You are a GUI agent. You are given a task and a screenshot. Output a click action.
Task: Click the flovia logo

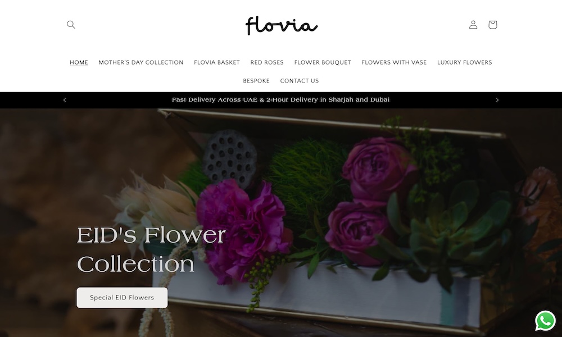[282, 25]
